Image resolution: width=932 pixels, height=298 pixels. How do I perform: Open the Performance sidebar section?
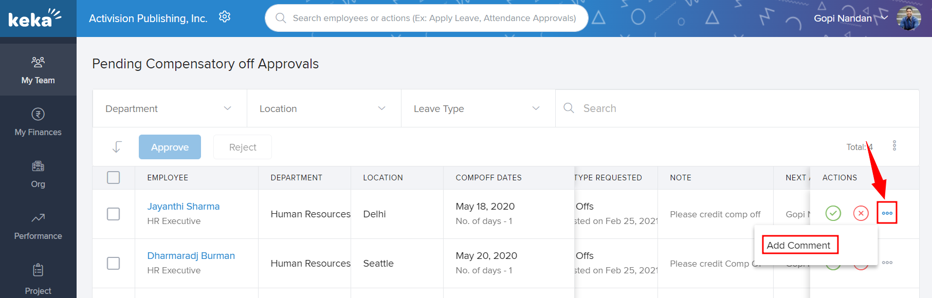(x=38, y=226)
